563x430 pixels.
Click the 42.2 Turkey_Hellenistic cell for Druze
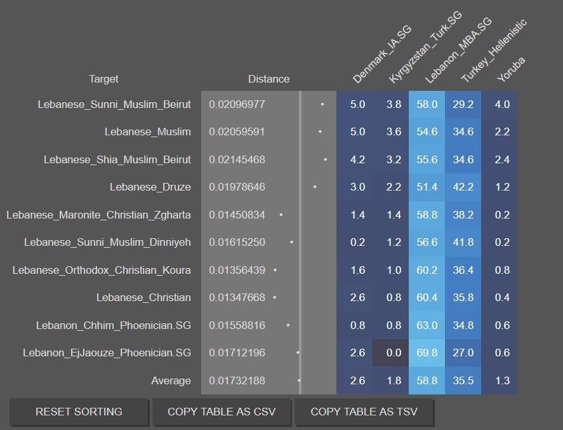tap(463, 187)
